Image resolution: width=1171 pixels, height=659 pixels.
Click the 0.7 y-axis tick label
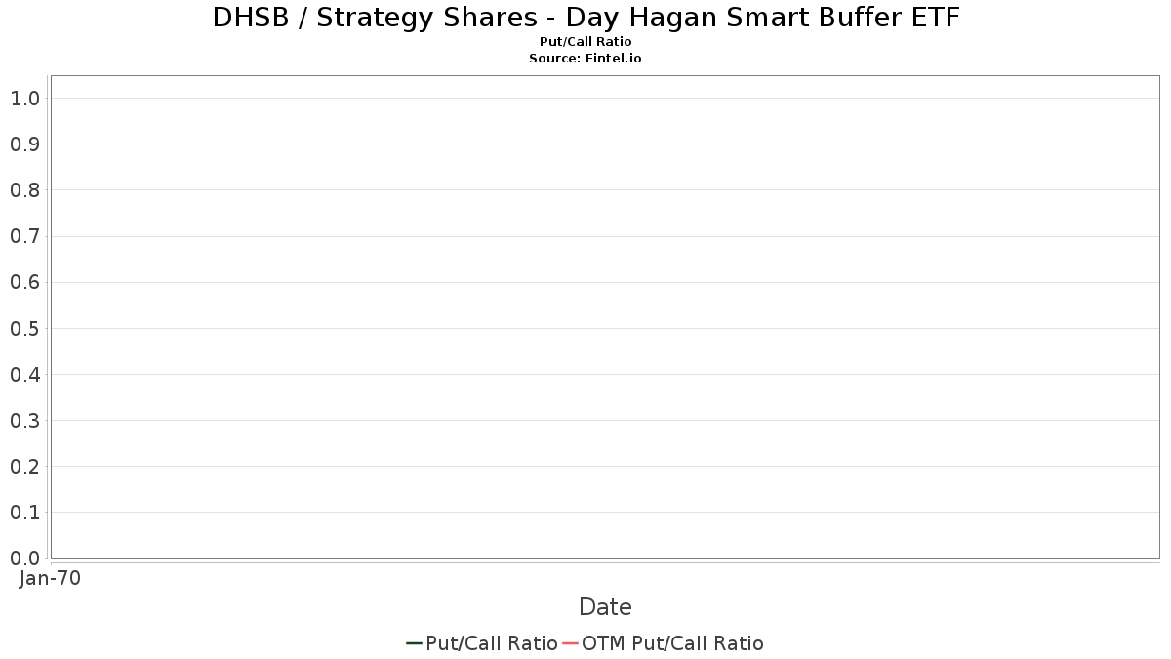pos(25,236)
